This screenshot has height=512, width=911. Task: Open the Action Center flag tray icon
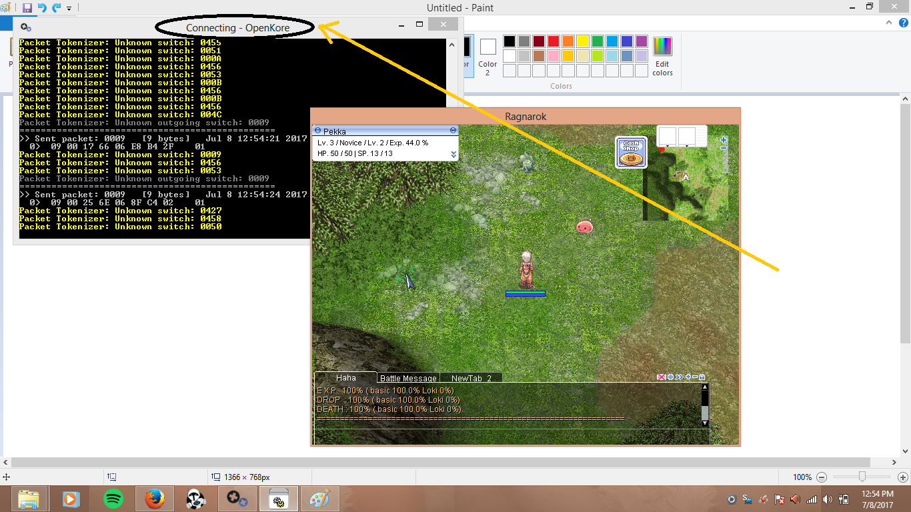(778, 499)
